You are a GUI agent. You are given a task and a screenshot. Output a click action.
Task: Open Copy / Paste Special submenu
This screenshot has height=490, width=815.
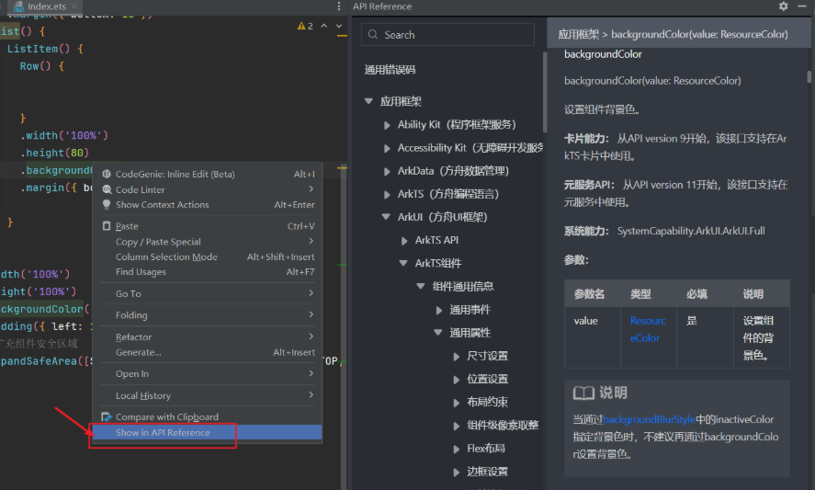208,242
